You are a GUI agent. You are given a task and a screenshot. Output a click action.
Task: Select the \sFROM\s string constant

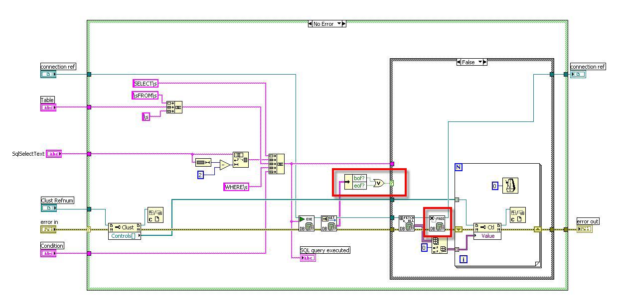point(145,95)
